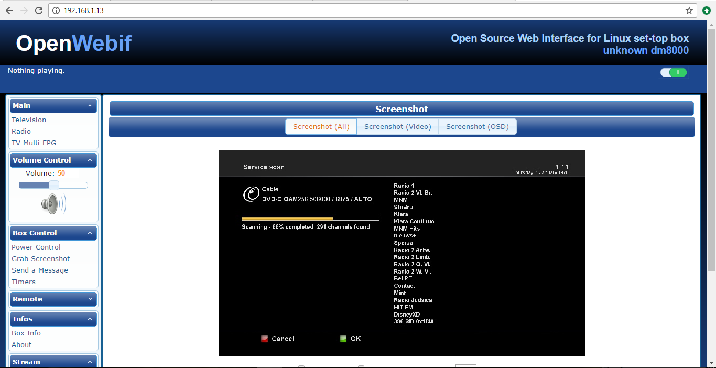Click the volume slider handle
Viewport: 716px width, 368px height.
click(x=53, y=185)
